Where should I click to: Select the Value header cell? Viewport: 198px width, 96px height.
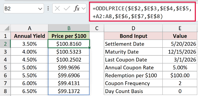click(x=180, y=36)
